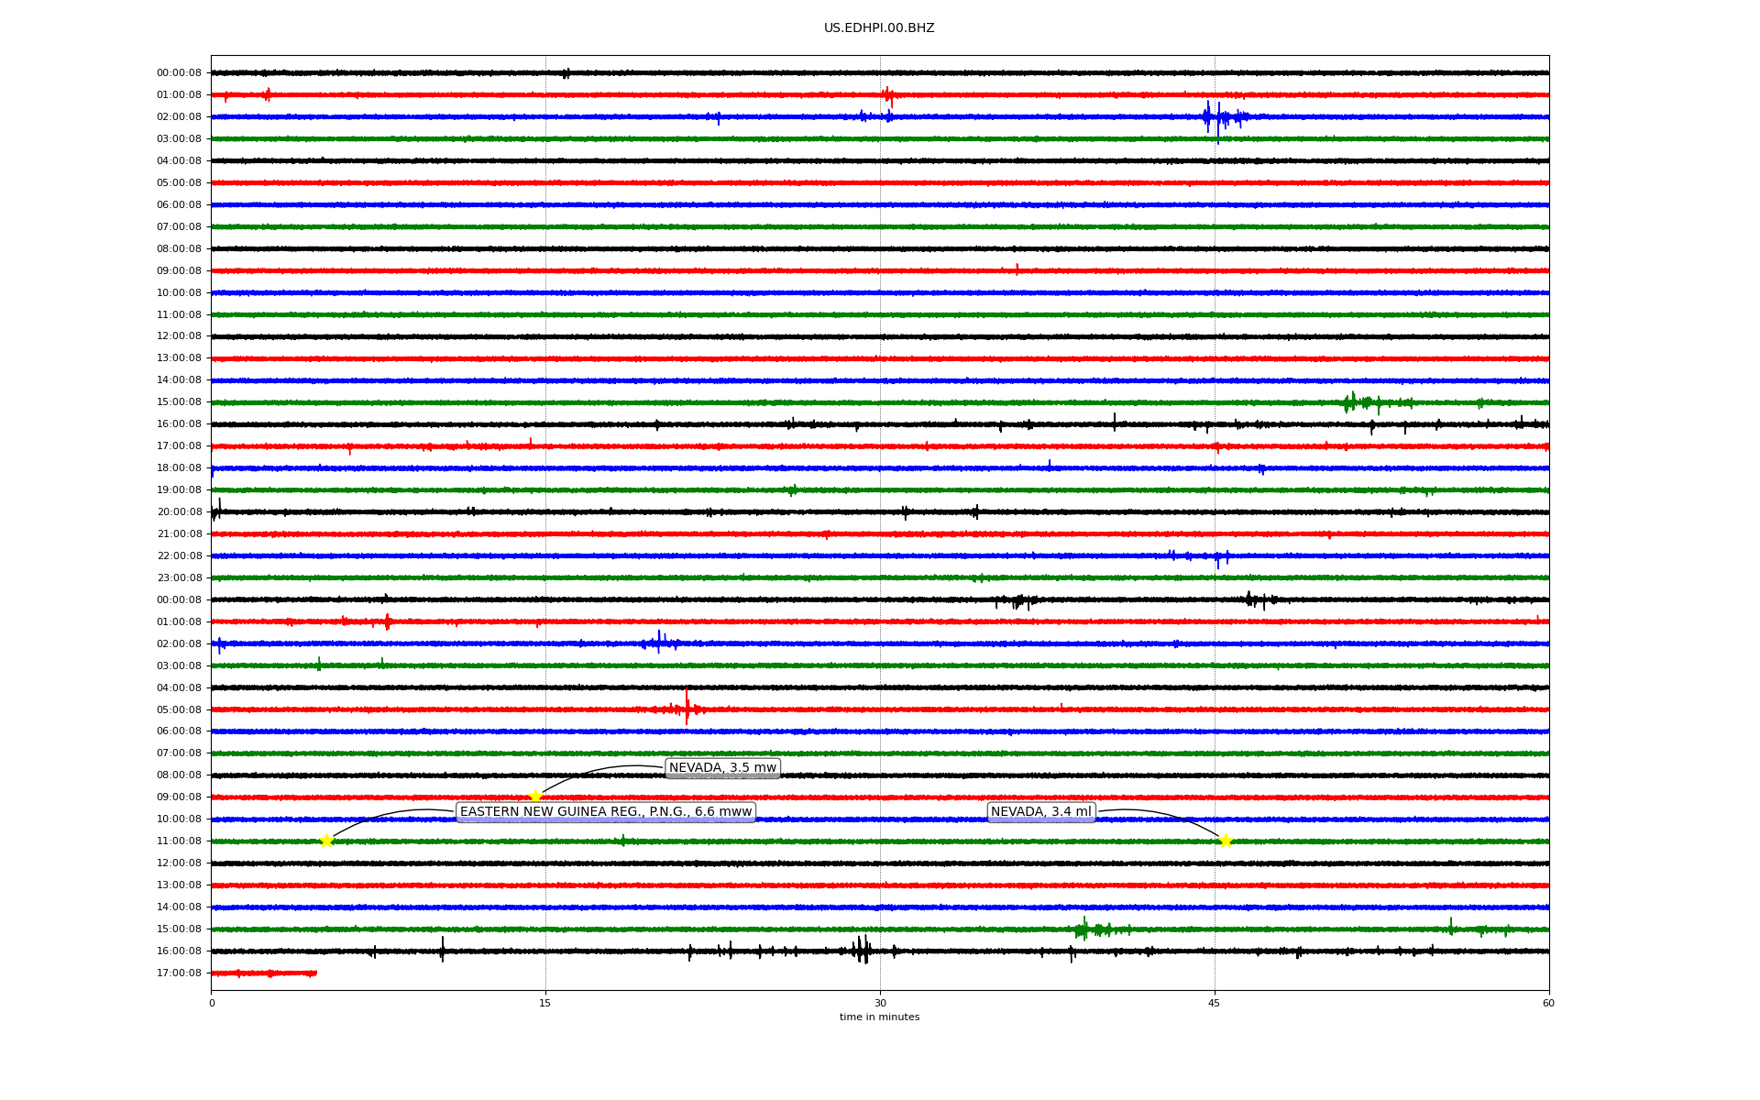The width and height of the screenshot is (1760, 1100).
Task: Click the plot title US.EDHPI.00.BHZ
Action: (x=879, y=28)
